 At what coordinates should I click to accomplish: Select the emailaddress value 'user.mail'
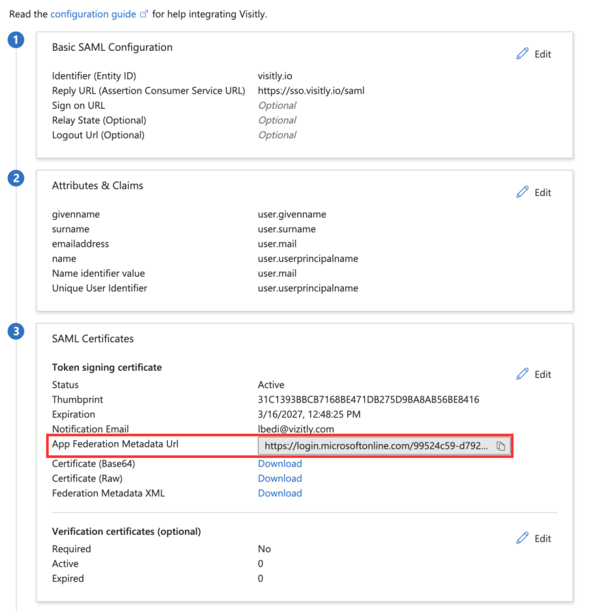[x=277, y=244]
